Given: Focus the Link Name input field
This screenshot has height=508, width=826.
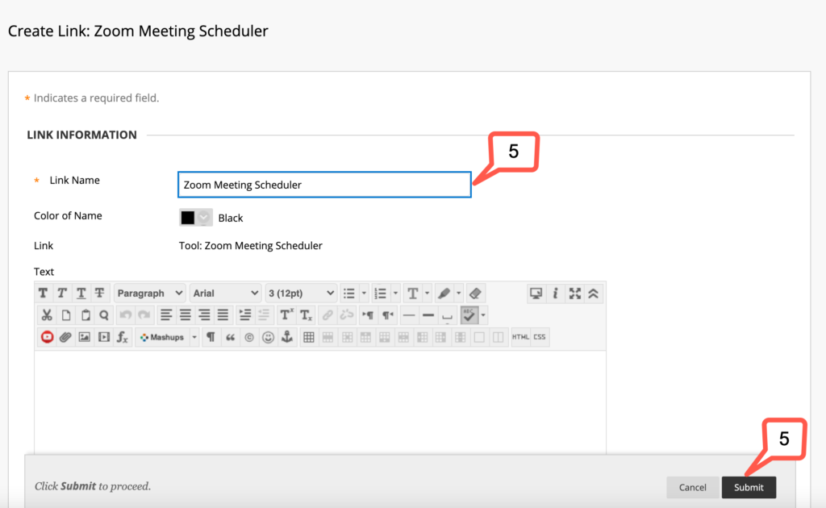Looking at the screenshot, I should (324, 185).
